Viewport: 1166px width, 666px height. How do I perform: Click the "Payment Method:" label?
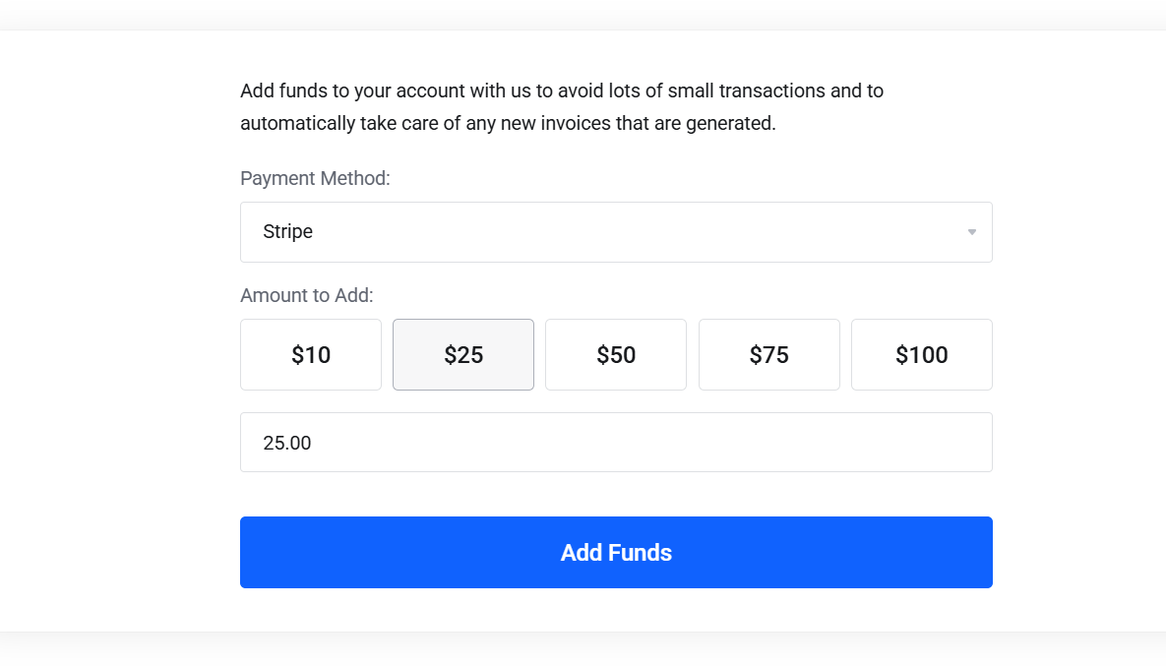[x=315, y=178]
